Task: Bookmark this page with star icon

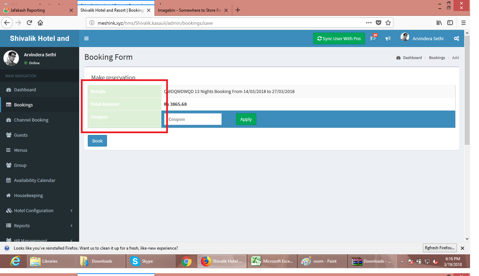Action: pos(388,23)
